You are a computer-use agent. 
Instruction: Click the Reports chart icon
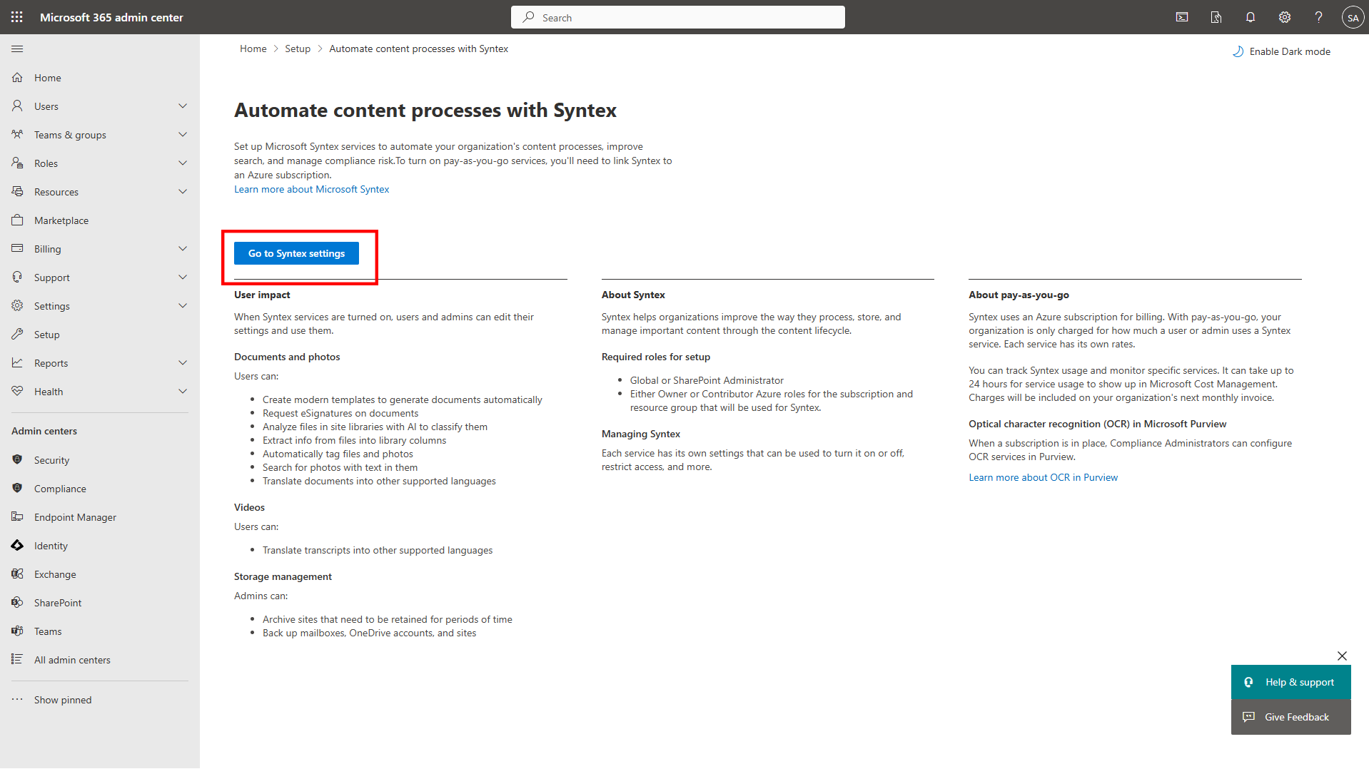[x=17, y=363]
